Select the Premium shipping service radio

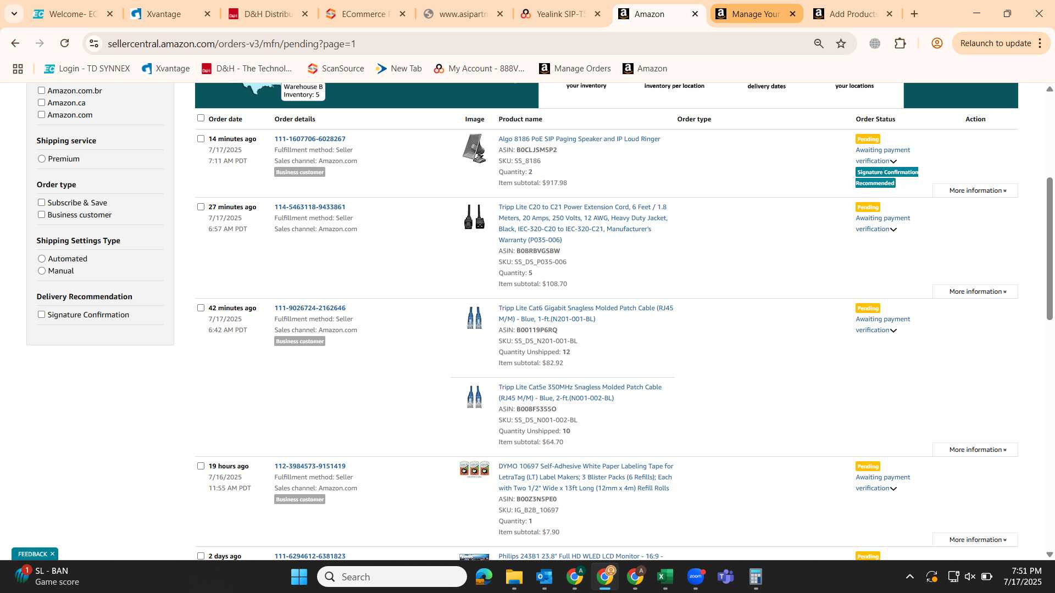click(42, 159)
